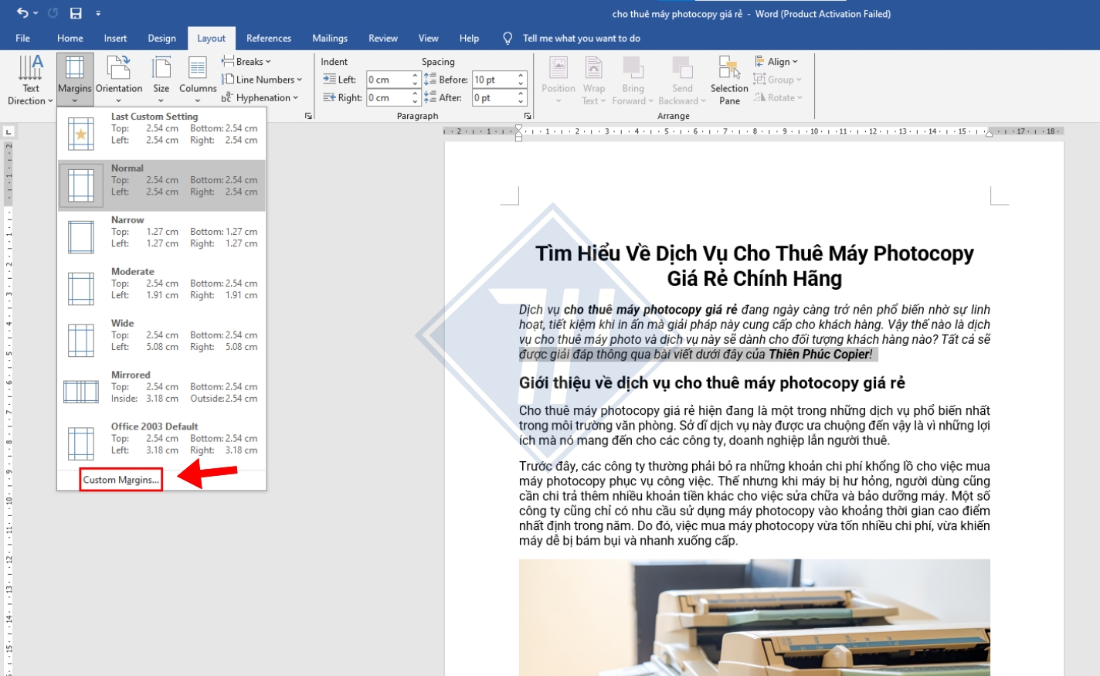Click the Position icon in Arrange group
Viewport: 1100px width, 676px height.
tap(558, 77)
